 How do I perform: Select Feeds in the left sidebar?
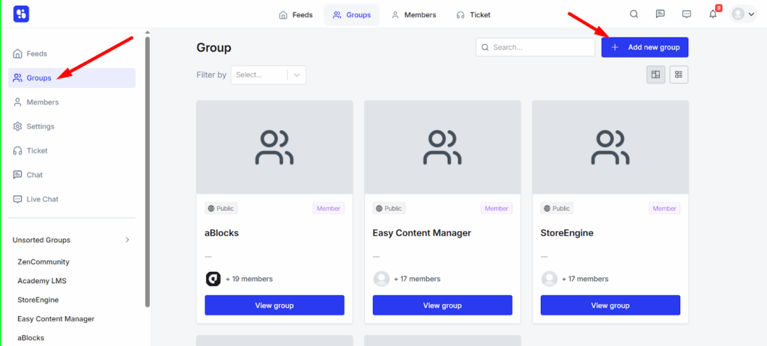72,54
